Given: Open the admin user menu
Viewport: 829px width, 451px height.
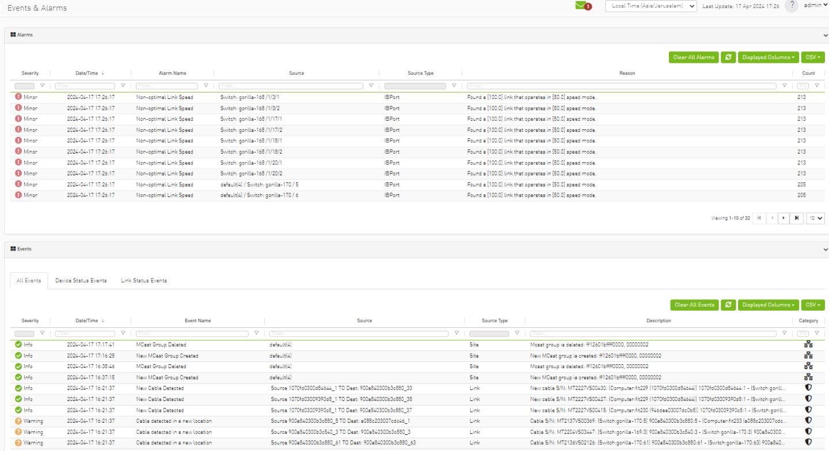Looking at the screenshot, I should [x=816, y=6].
